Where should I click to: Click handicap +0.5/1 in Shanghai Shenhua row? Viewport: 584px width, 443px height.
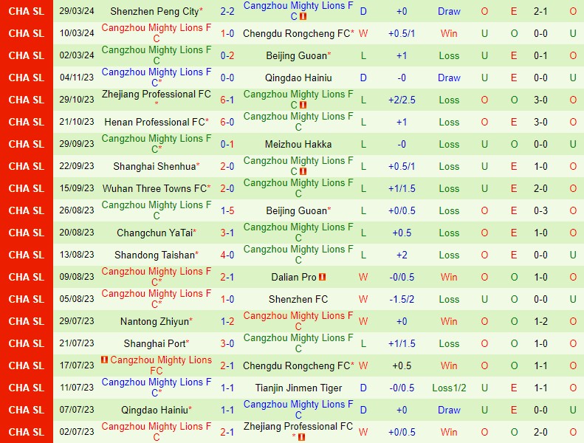tap(402, 166)
